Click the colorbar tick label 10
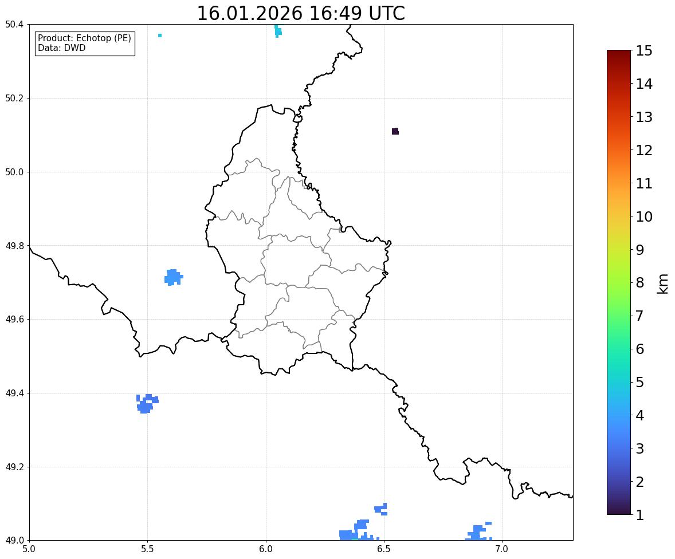Image resolution: width=675 pixels, height=559 pixels. coord(644,216)
